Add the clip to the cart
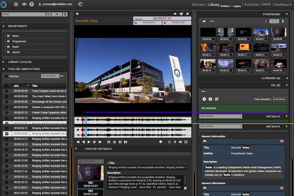The height and width of the screenshot is (196, 294). click(x=181, y=14)
